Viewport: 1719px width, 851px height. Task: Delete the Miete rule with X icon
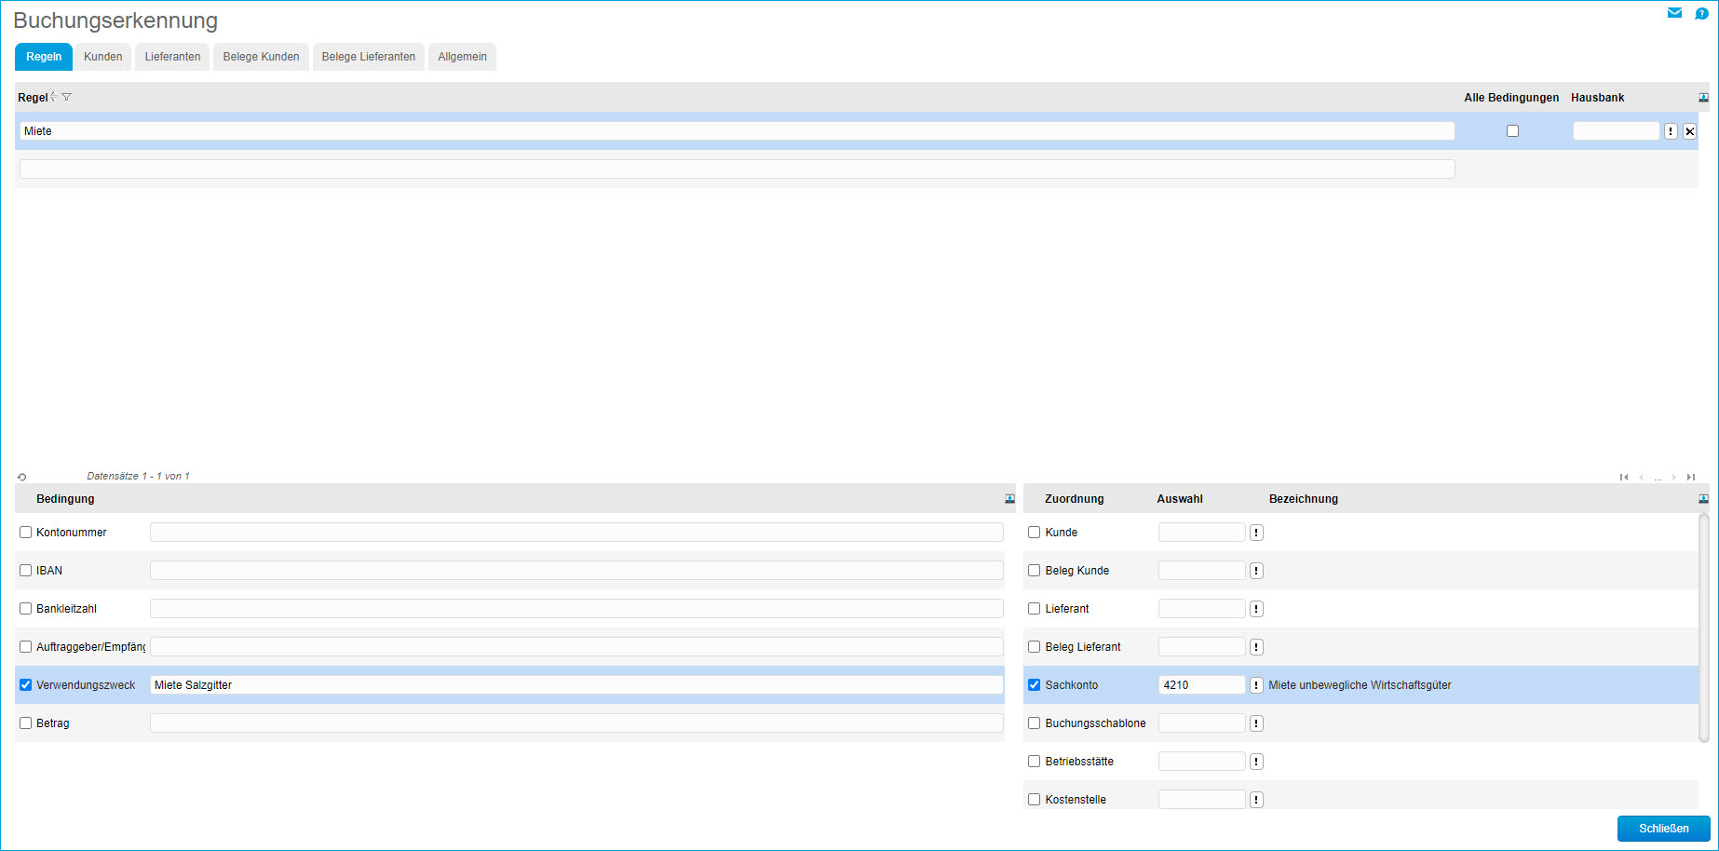[1689, 131]
